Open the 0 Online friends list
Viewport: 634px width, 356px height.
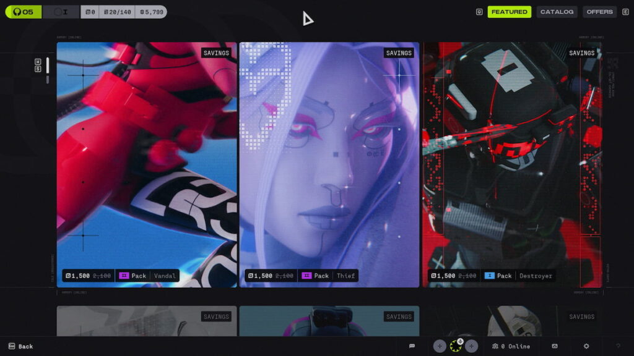tap(511, 346)
